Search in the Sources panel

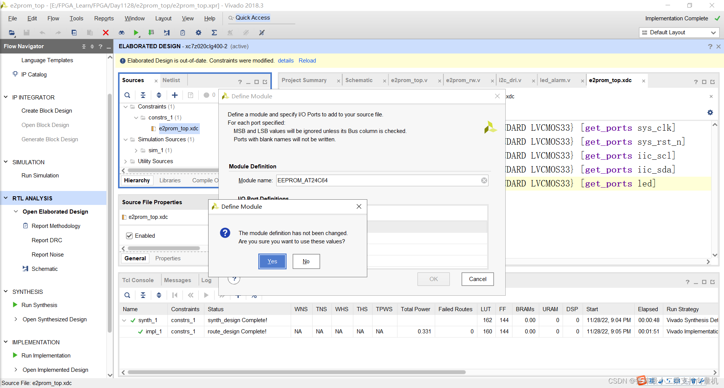(x=127, y=95)
